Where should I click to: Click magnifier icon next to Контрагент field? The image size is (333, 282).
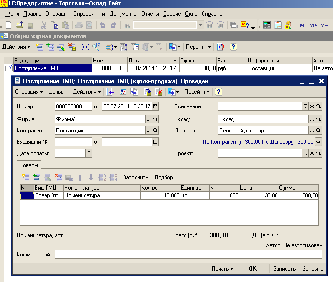(x=155, y=131)
